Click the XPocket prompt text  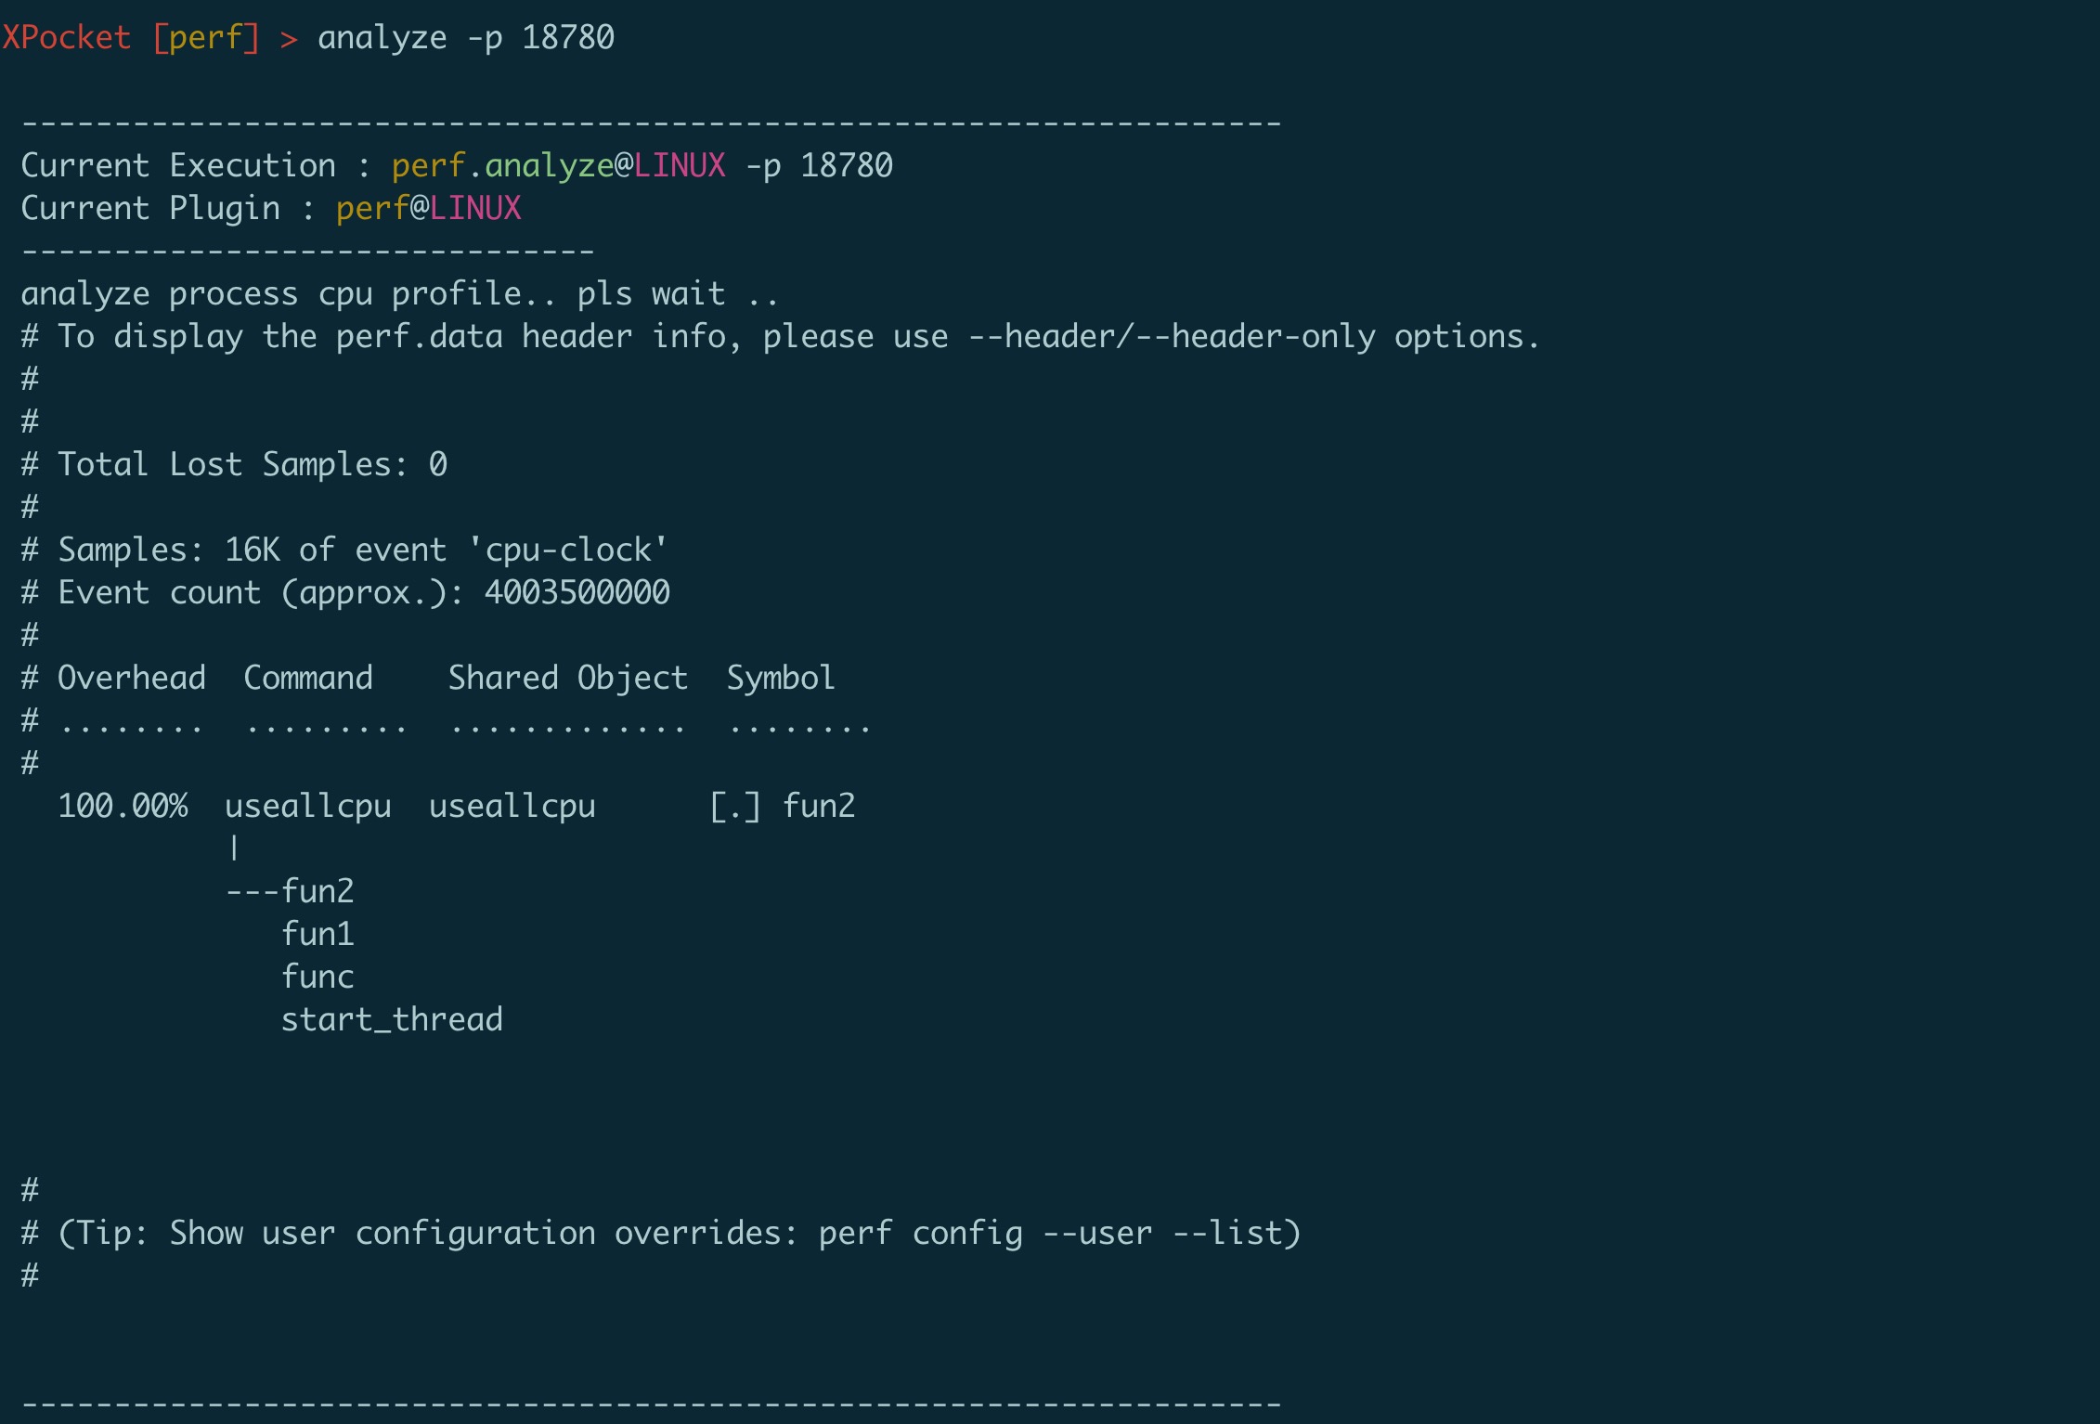[66, 37]
